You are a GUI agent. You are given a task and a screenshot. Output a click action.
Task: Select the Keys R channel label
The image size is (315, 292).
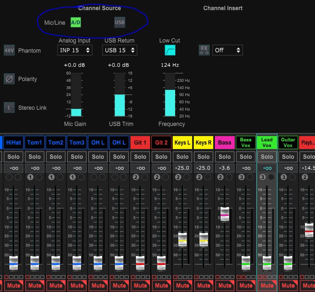[x=203, y=143]
